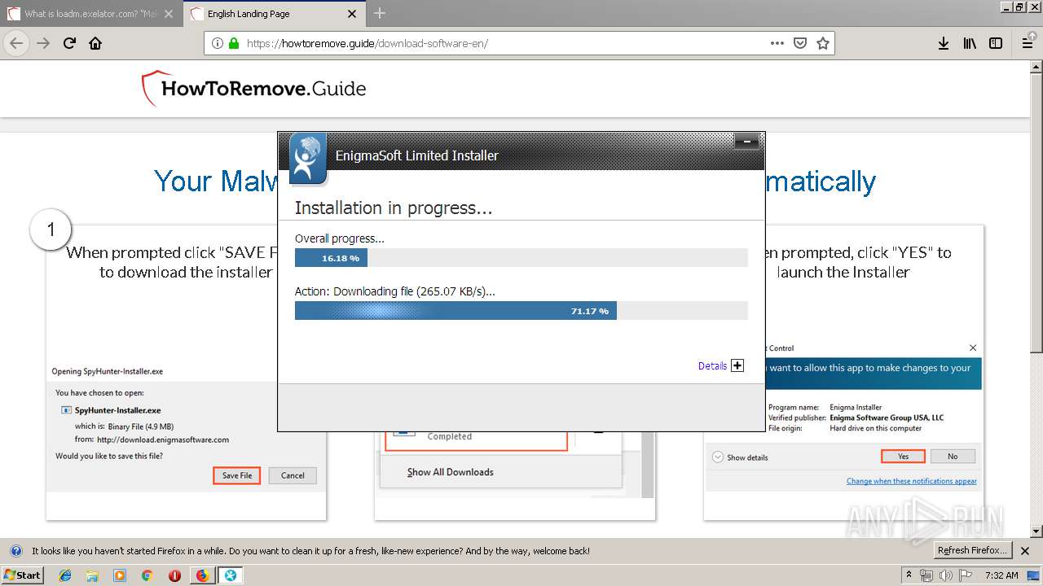The width and height of the screenshot is (1043, 586).
Task: Open Windows Explorer folder from taskbar
Action: tap(92, 575)
